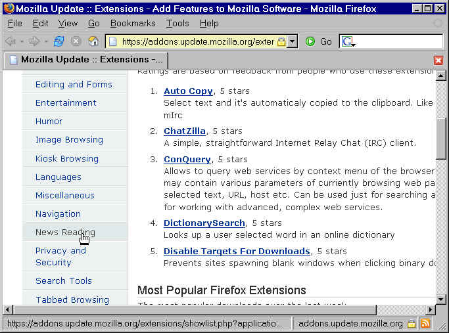This screenshot has height=333, width=449.
Task: Click the vertical scrollbar down arrow
Action: coord(440,300)
